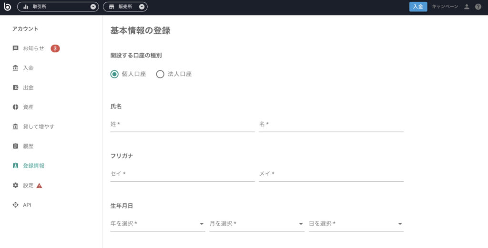The image size is (488, 248).
Task: Click the 資産 pie chart icon
Action: 15,107
